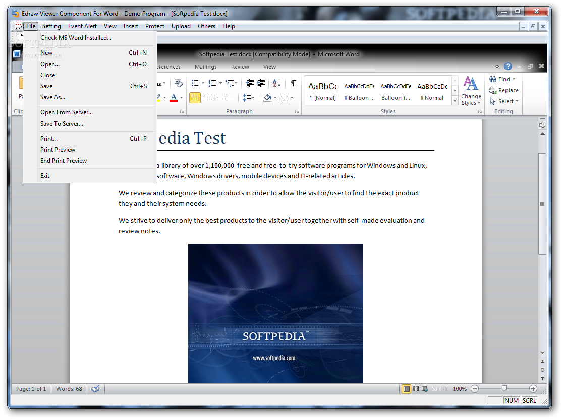
Task: Open the Select dropdown
Action: tap(504, 101)
